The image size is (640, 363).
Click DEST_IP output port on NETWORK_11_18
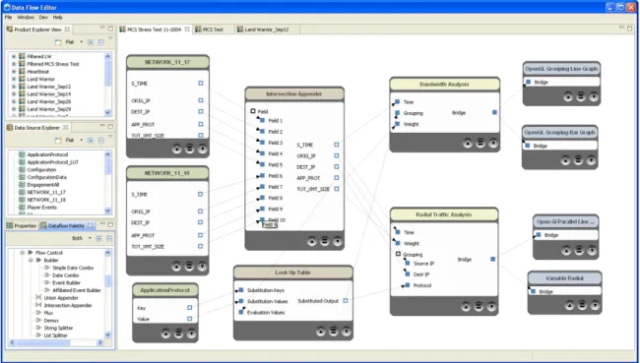coord(201,222)
